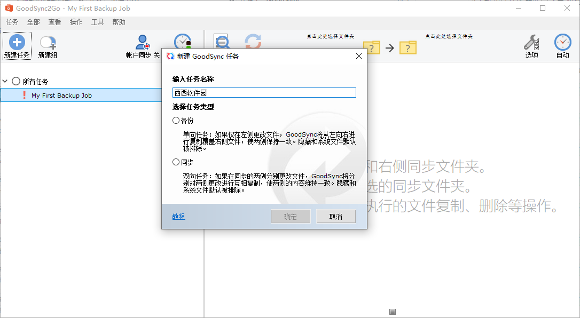Screen dimensions: 580x318
Task: Open the 查看 menu
Action: pos(55,22)
